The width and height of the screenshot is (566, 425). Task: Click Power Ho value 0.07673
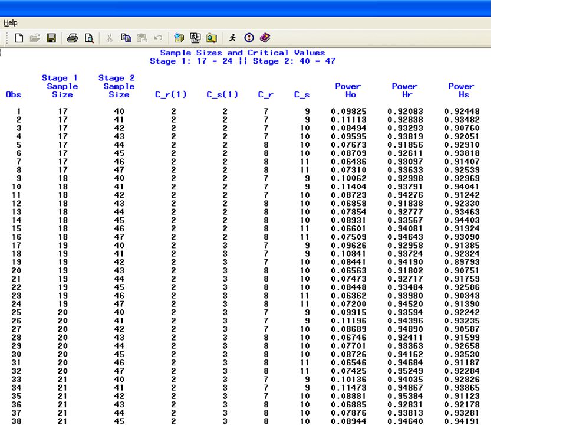coord(348,145)
